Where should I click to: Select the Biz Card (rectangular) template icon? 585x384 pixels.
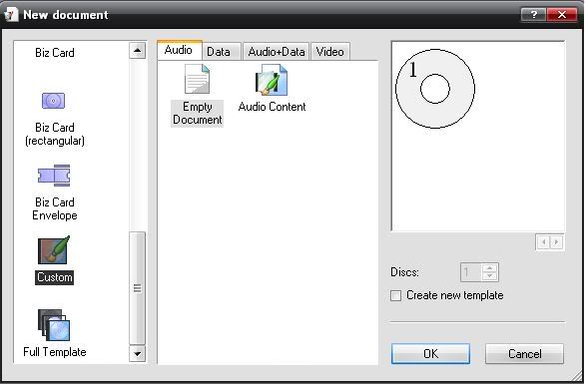point(53,101)
